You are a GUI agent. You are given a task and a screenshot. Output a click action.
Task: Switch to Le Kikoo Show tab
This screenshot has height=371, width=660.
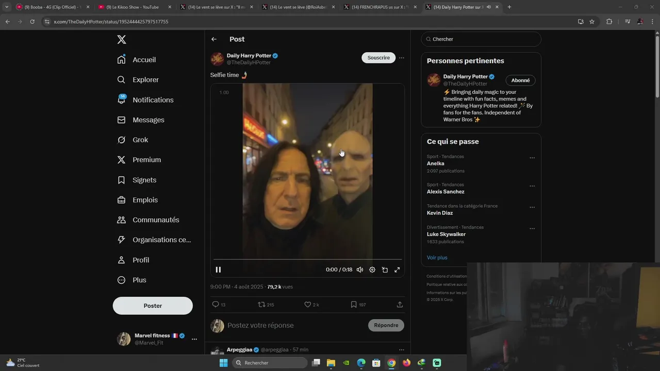(x=135, y=7)
